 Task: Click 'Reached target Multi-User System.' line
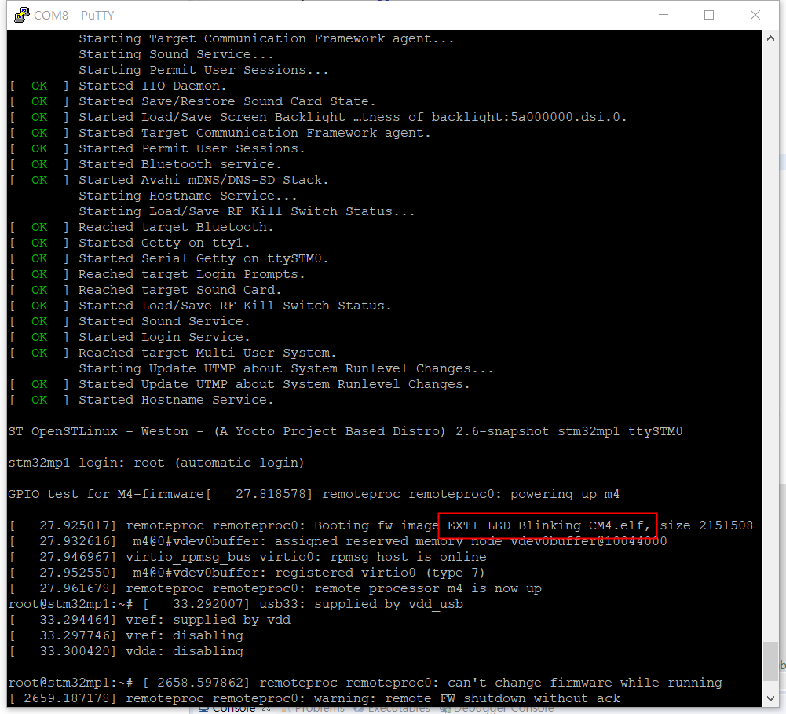[x=173, y=353]
